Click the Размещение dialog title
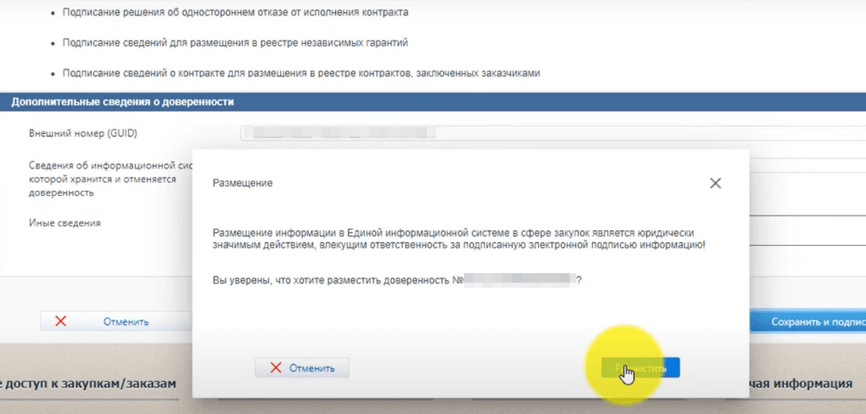This screenshot has height=414, width=866. (x=242, y=183)
